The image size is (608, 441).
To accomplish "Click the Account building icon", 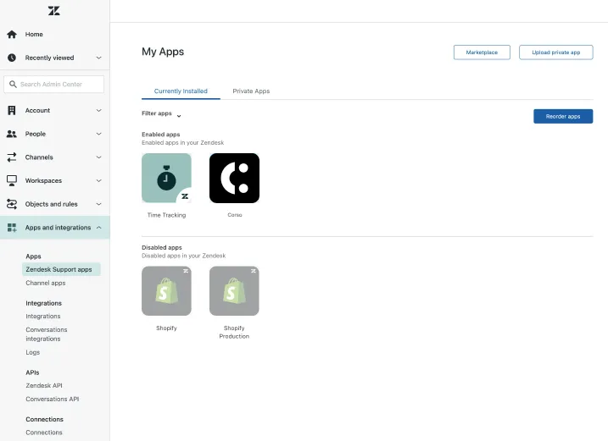I will point(12,110).
